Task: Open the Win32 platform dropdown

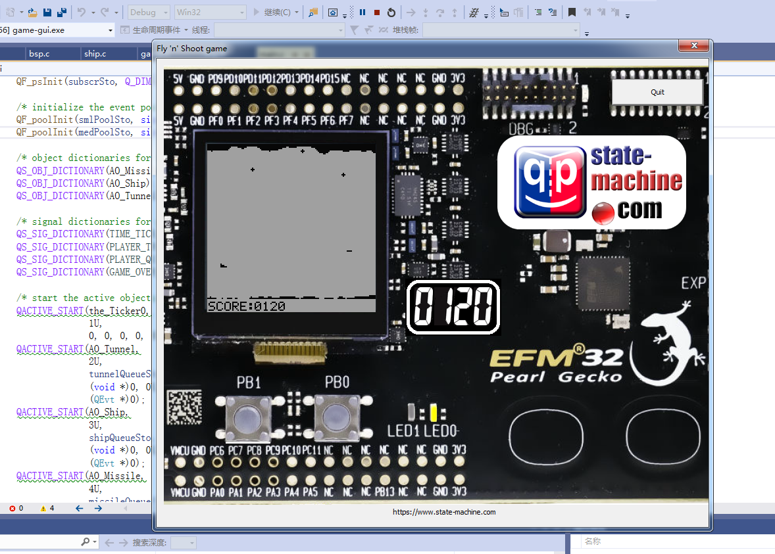Action: pos(210,12)
